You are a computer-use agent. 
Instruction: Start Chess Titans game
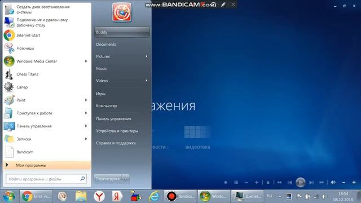point(47,74)
